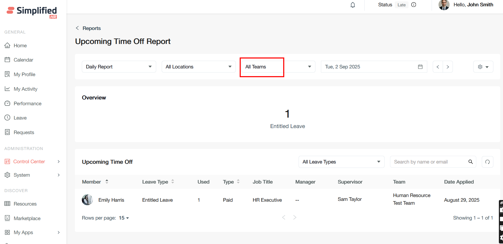Open Calendar from the sidebar

click(23, 60)
